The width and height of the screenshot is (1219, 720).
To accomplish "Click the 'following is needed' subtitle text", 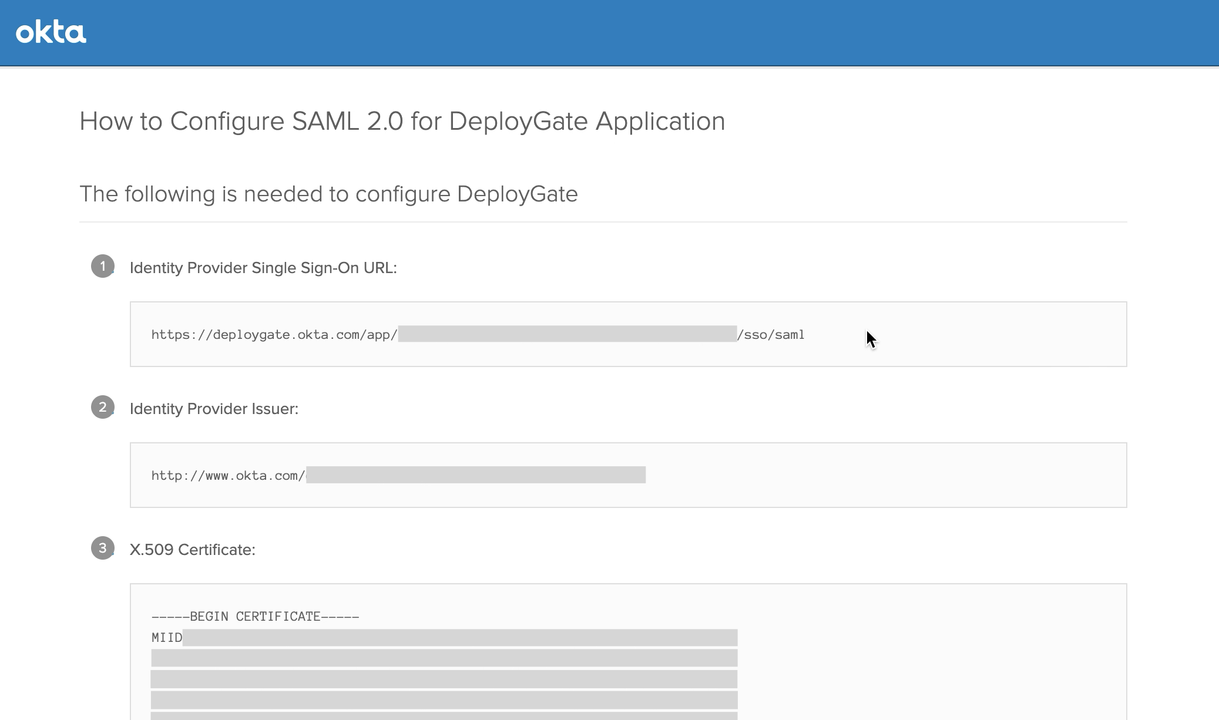I will pos(329,194).
